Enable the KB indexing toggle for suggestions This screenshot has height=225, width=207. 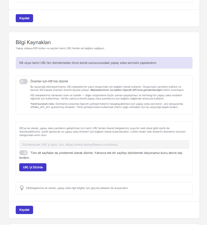23,81
